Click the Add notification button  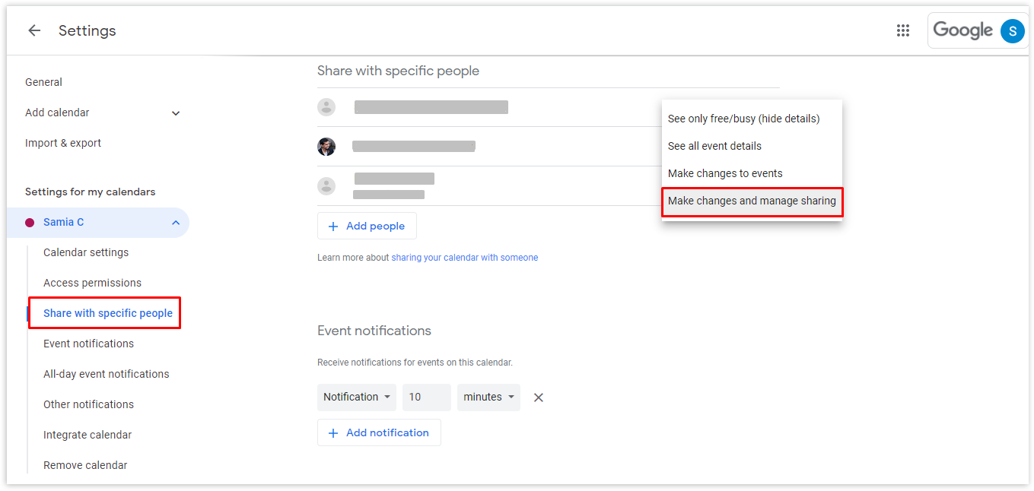pyautogui.click(x=379, y=432)
